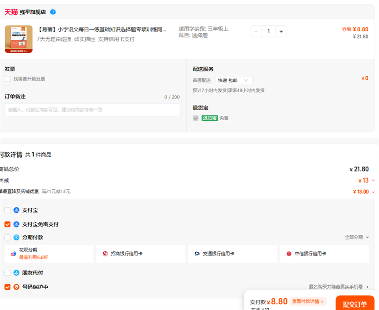Choose 招商银行信用卡 credit card option
This screenshot has width=379, height=310.
140,254
